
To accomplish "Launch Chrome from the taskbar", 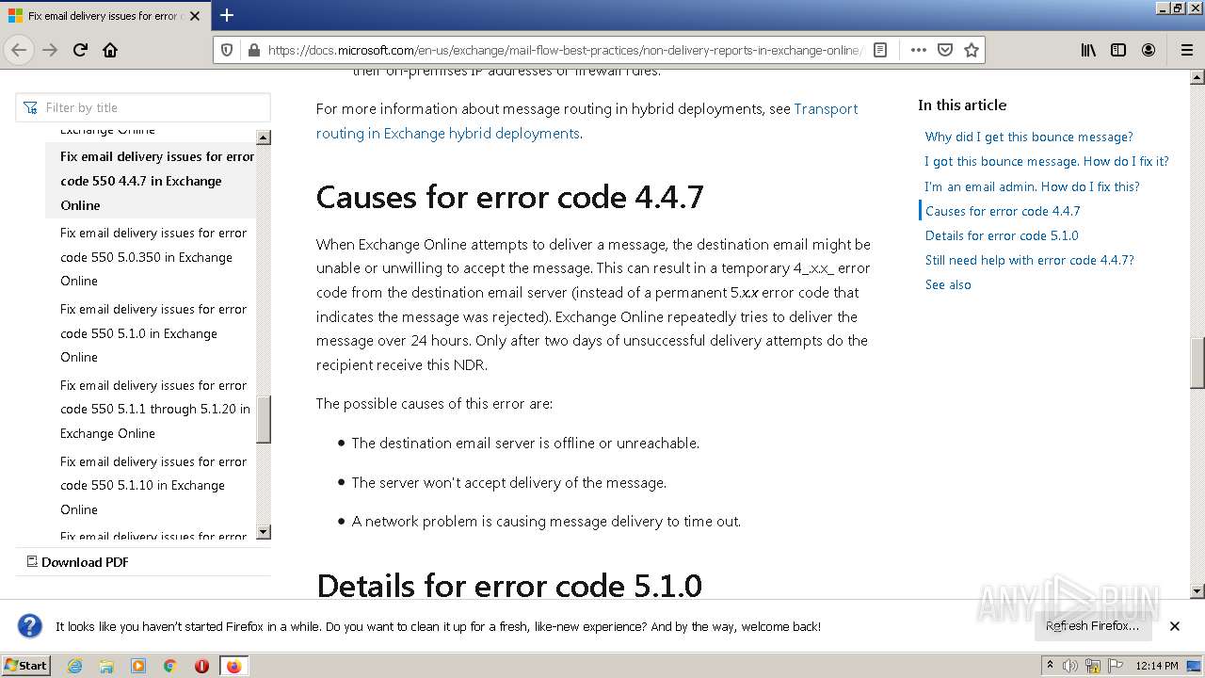I will tap(170, 666).
